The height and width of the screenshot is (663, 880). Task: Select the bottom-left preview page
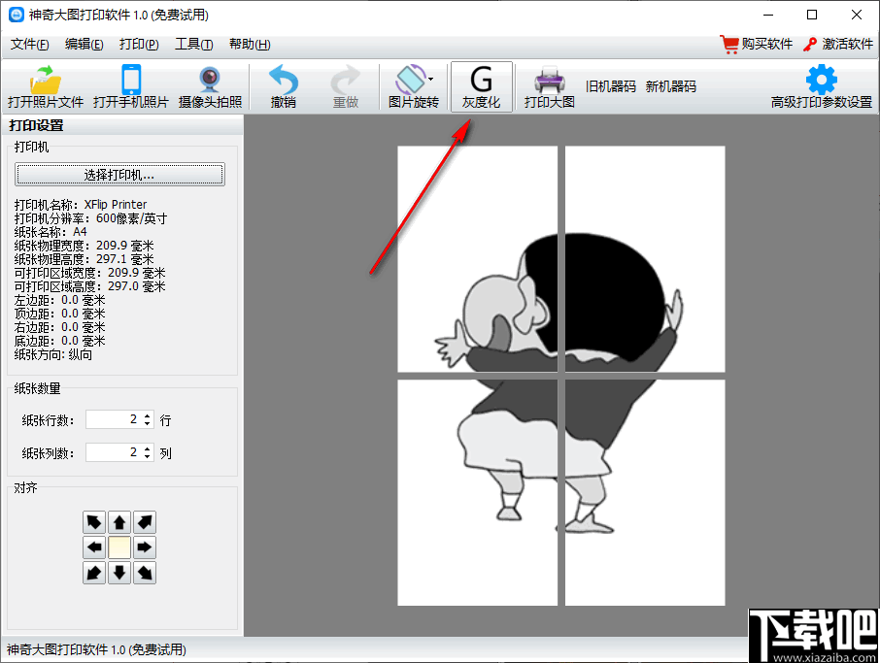click(478, 492)
